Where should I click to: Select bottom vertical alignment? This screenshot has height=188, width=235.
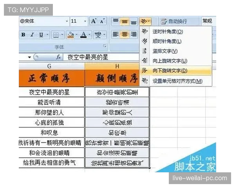134,22
